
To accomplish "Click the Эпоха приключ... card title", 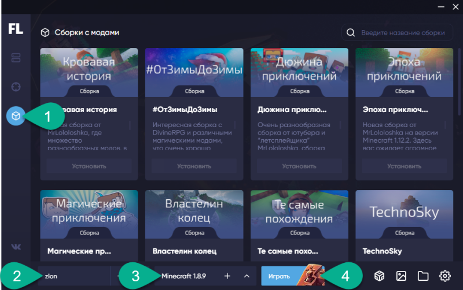I will tap(395, 110).
